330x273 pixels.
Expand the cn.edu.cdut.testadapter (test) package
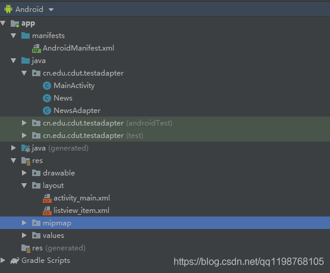coord(24,136)
